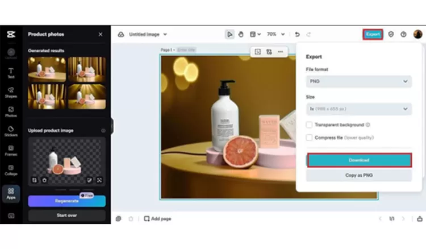Open the File format PNG dropdown

358,81
